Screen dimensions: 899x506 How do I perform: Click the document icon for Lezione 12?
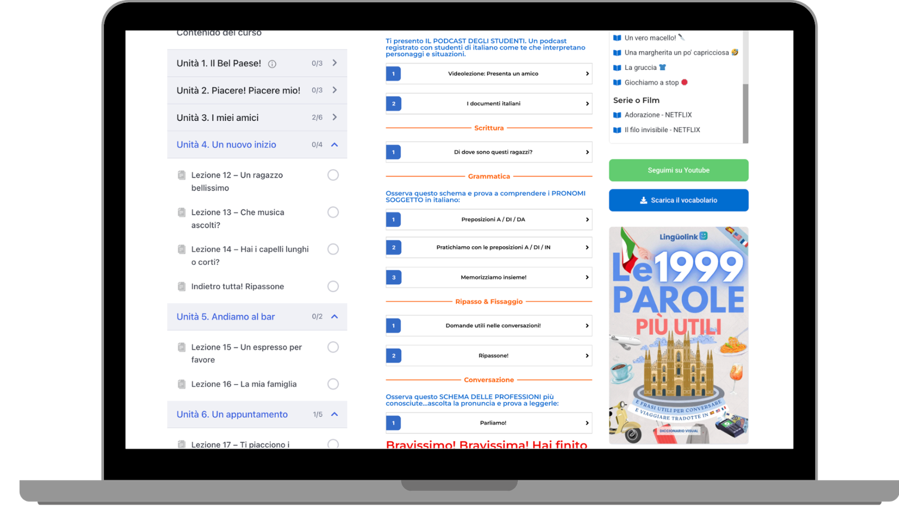[181, 175]
